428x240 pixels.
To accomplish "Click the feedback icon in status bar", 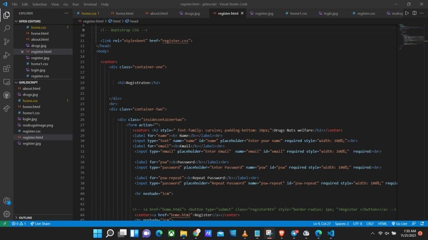I will click(414, 224).
